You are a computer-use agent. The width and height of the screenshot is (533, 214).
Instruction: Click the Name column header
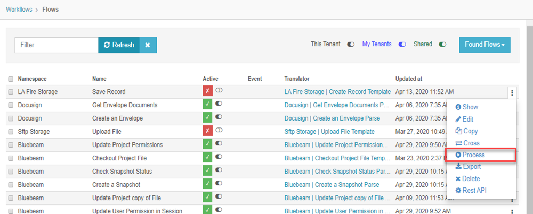coord(99,79)
